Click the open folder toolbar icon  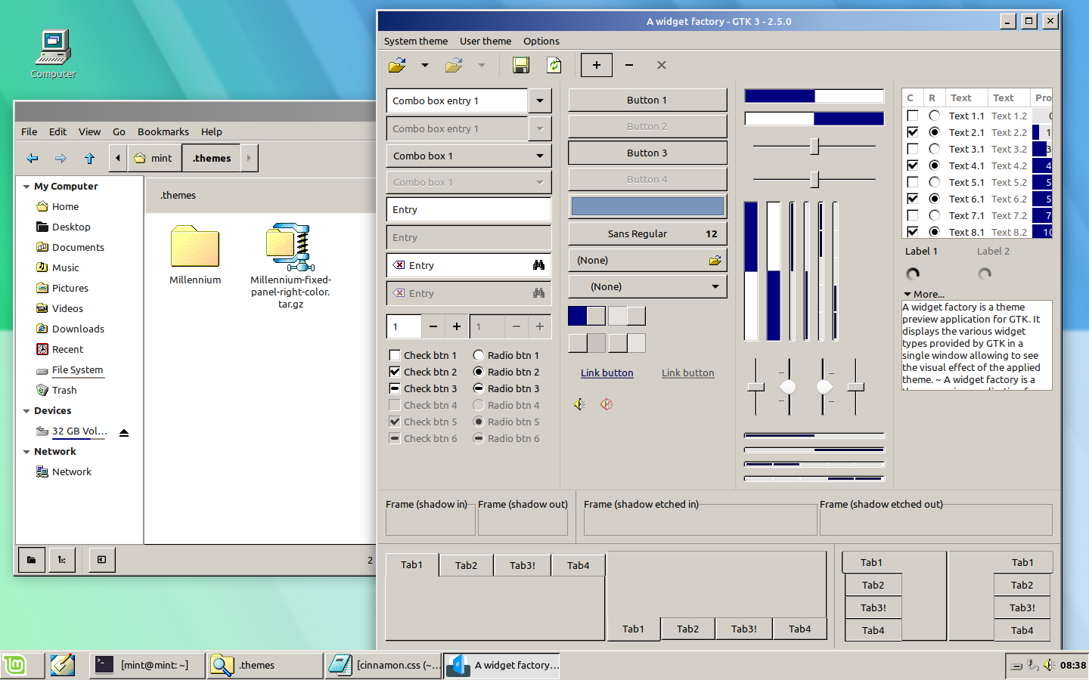(x=397, y=66)
